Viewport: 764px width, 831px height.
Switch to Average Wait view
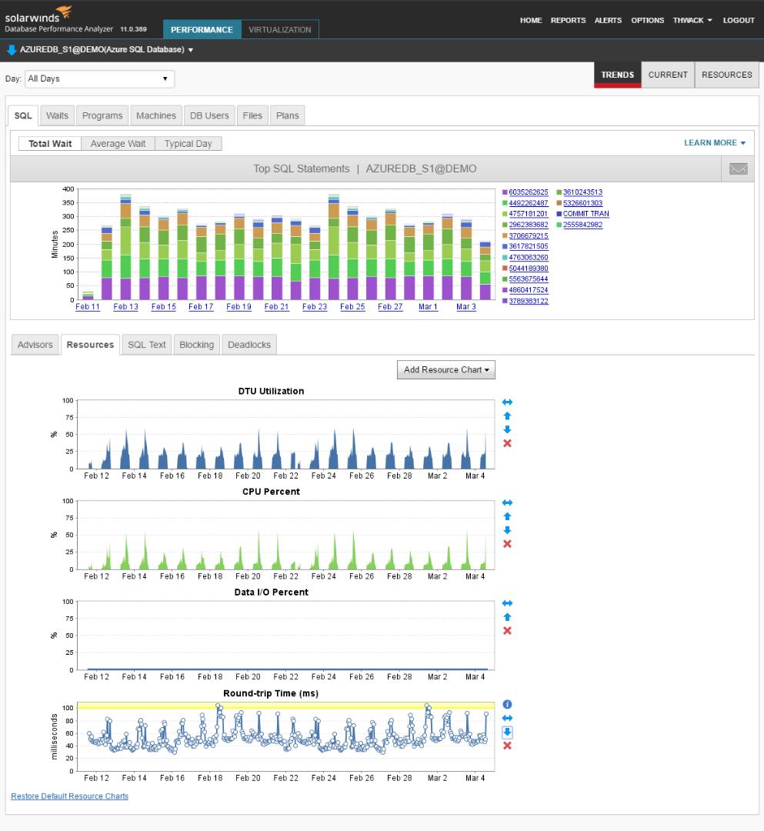[118, 144]
